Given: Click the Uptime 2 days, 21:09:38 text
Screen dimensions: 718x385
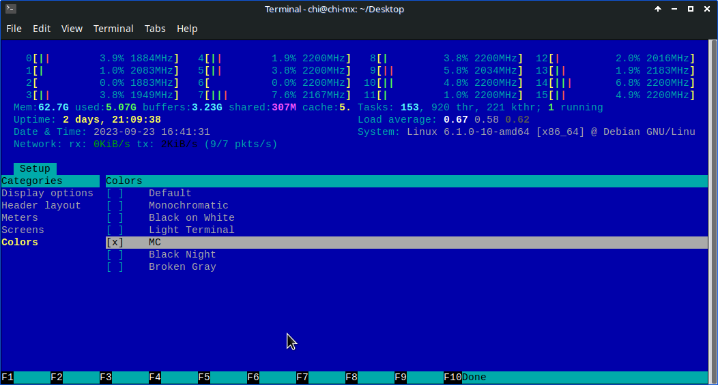Looking at the screenshot, I should tap(87, 120).
